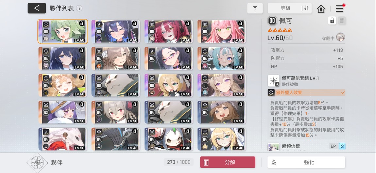Screen dimensions: 376x173
Task: Select the LV.43 mechanical partner card
Action: point(116,139)
